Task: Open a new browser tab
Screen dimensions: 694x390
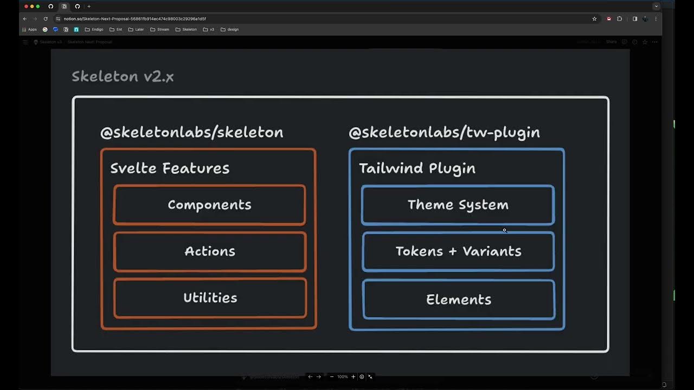Action: pos(89,6)
